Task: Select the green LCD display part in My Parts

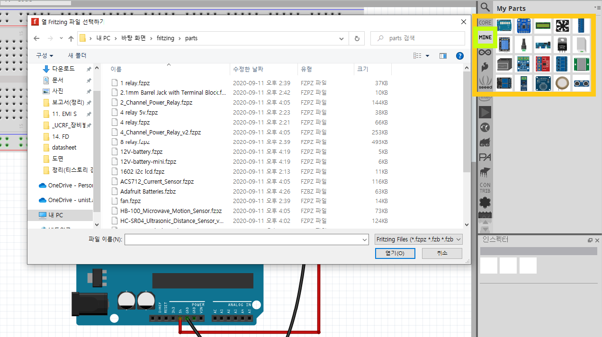Action: click(x=543, y=26)
